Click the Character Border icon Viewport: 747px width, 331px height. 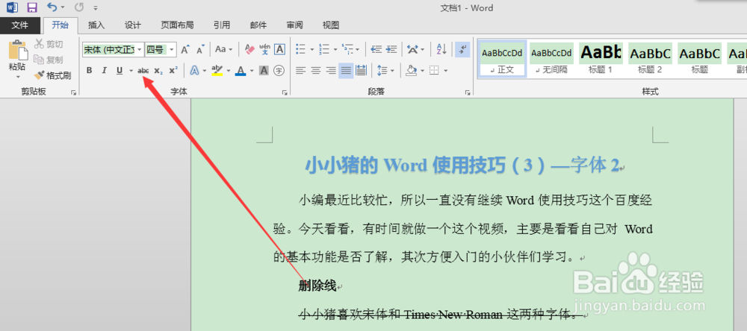coord(280,49)
